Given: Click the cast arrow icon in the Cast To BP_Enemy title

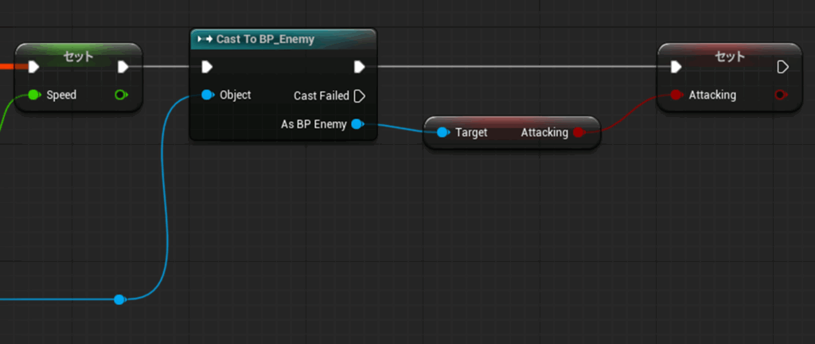Looking at the screenshot, I should [x=204, y=39].
